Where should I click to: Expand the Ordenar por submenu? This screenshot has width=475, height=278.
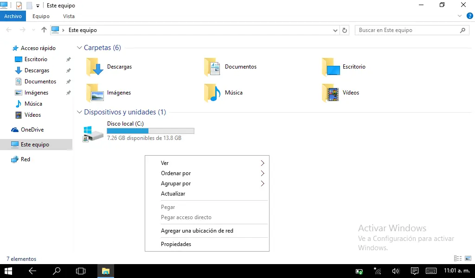pos(207,173)
